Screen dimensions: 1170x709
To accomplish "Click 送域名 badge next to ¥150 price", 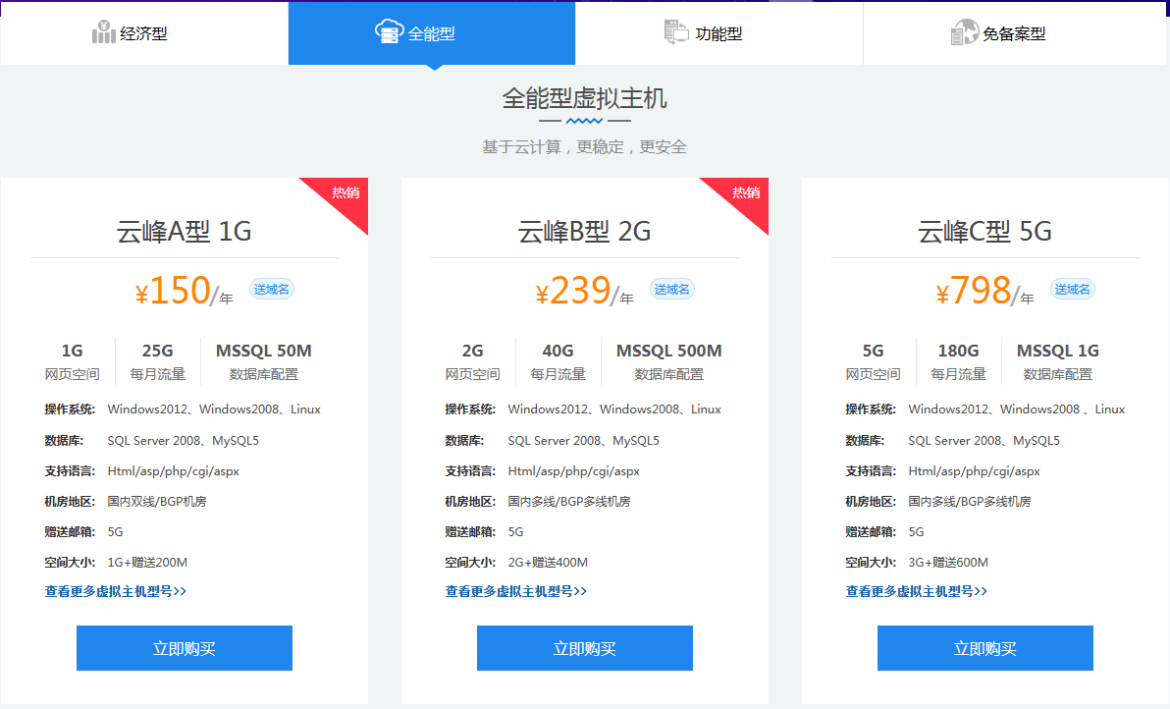I will coord(272,289).
